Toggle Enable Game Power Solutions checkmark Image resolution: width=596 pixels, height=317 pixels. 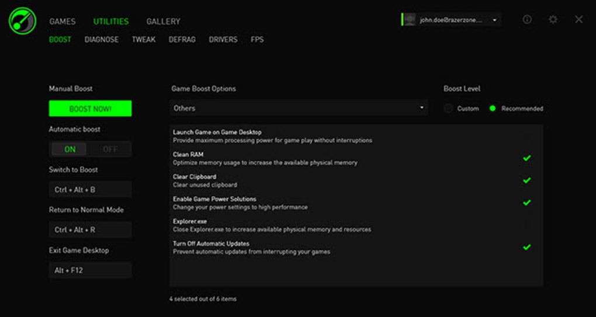click(526, 203)
